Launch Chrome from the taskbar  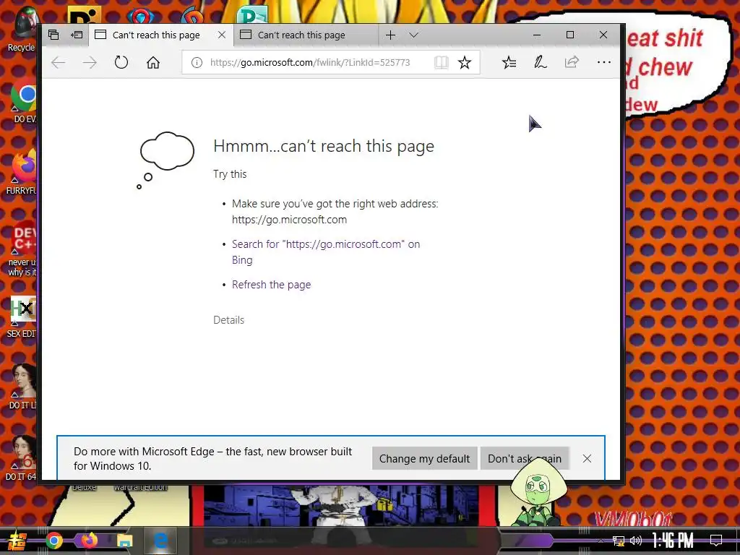53,541
